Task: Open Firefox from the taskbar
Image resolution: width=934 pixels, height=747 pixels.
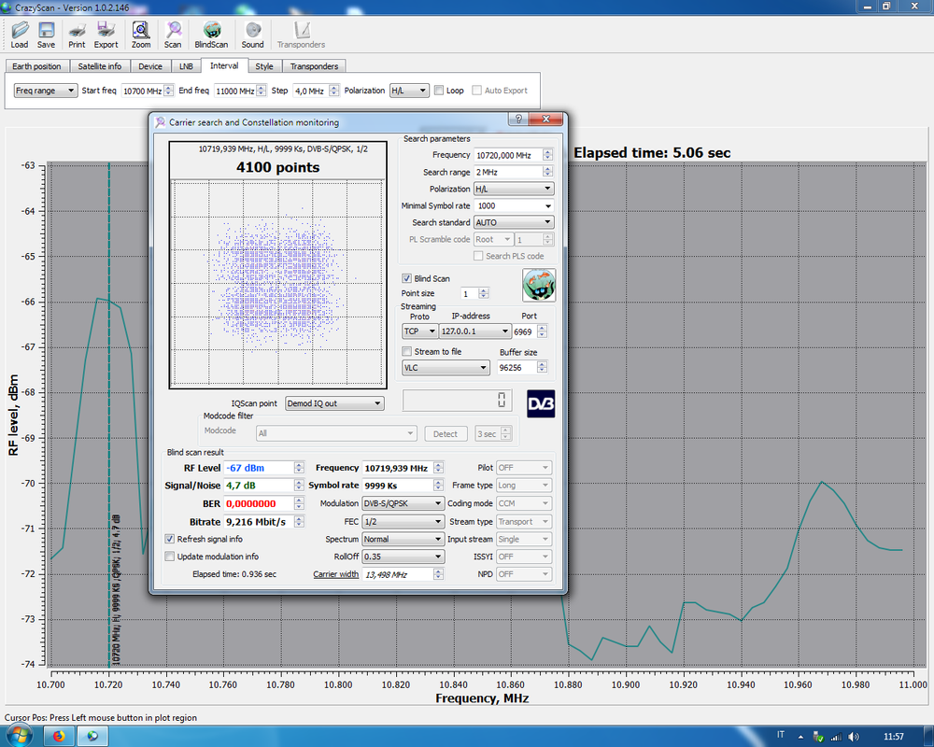Action: [x=58, y=737]
